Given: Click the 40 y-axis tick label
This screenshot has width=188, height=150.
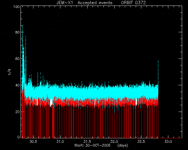Looking at the screenshot, I should pos(18,85).
